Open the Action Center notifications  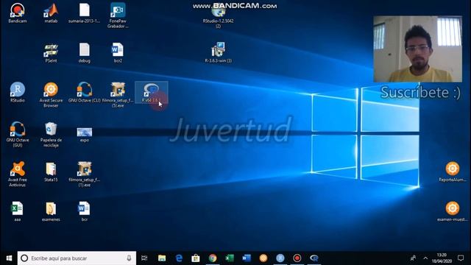pyautogui.click(x=461, y=258)
